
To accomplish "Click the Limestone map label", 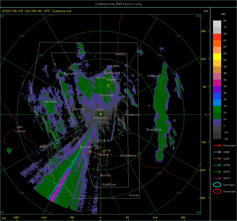I will point(50,101).
